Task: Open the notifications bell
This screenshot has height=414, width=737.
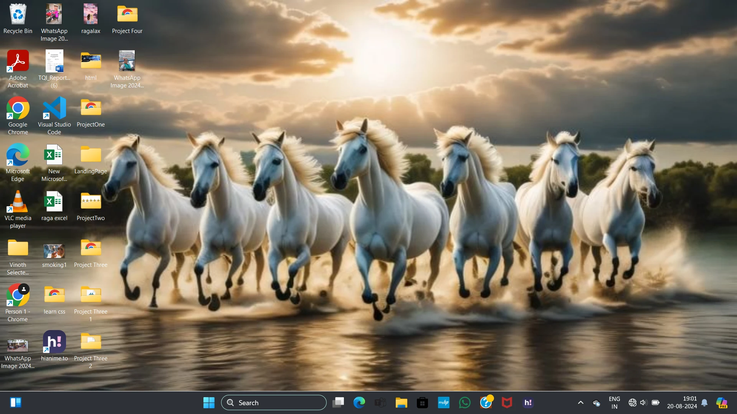Action: (704, 402)
